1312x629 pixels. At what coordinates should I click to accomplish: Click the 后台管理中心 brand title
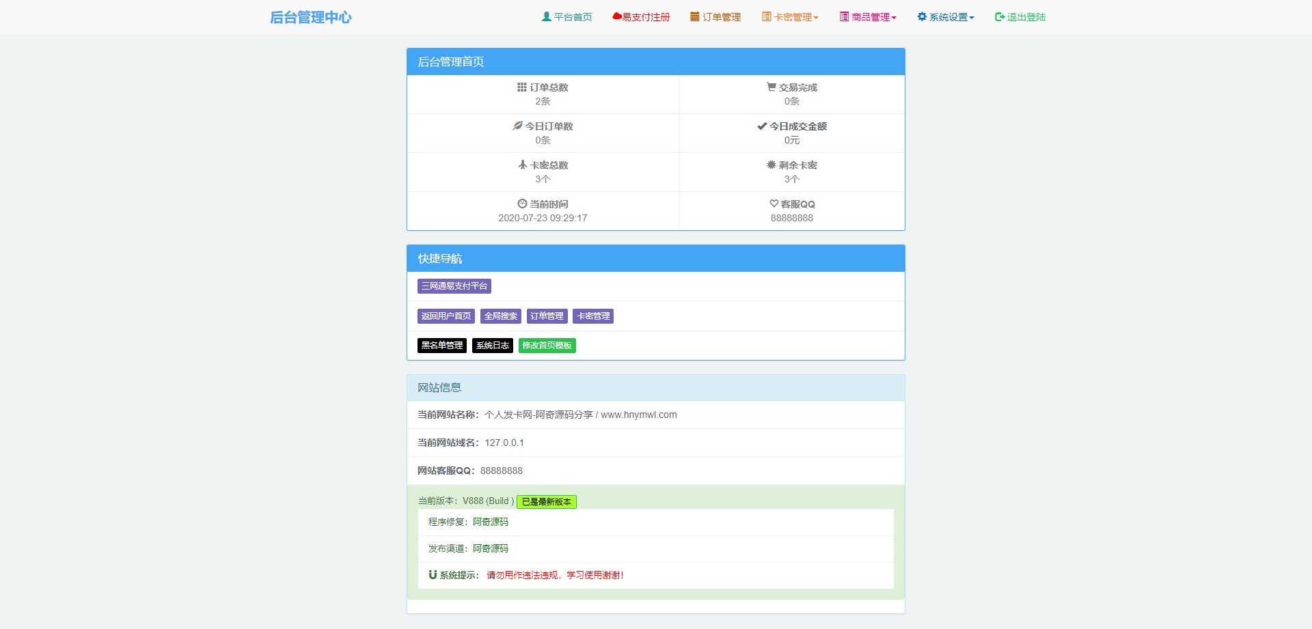click(x=311, y=17)
